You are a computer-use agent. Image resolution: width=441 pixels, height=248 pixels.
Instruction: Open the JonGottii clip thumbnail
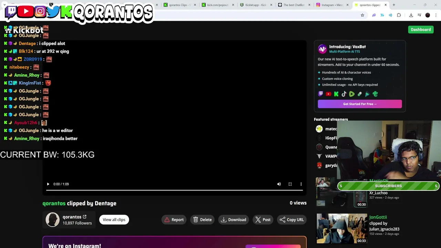pos(342,228)
